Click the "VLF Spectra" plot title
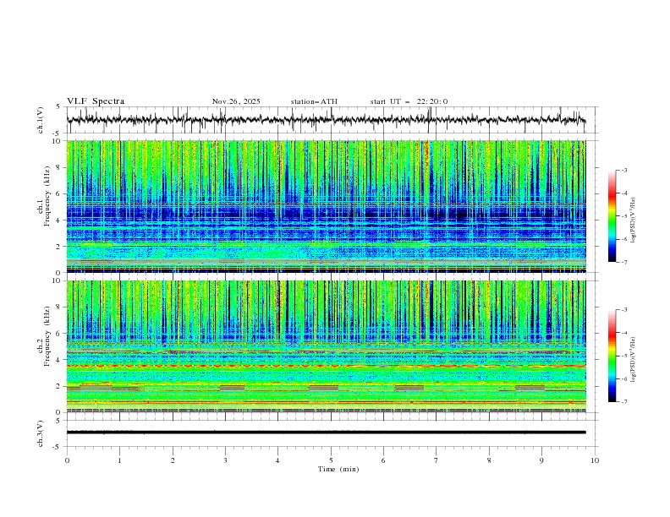Screen dimensions: 670x517 click(x=96, y=101)
